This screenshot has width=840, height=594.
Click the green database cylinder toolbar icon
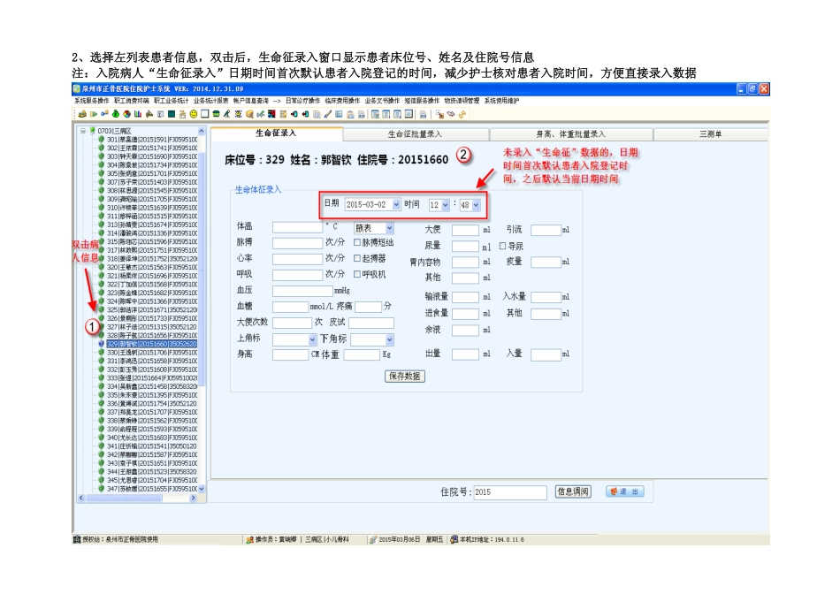216,114
